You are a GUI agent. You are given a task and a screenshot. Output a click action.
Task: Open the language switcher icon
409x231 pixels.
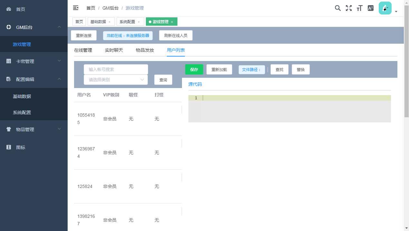click(x=370, y=8)
